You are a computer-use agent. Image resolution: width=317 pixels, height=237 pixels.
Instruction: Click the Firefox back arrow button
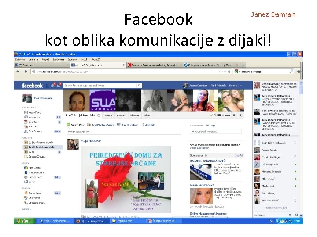[18, 72]
